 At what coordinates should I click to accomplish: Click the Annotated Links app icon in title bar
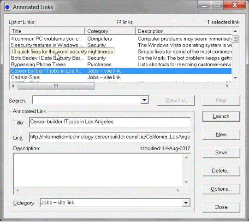tap(7, 7)
